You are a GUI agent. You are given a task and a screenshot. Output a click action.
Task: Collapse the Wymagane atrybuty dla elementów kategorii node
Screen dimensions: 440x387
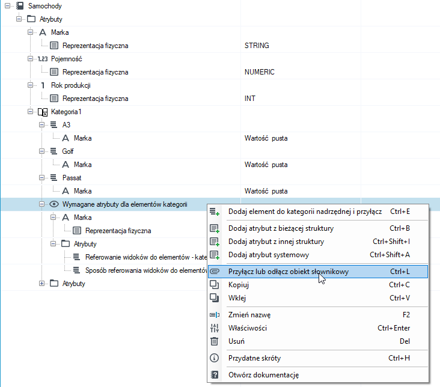pyautogui.click(x=41, y=204)
